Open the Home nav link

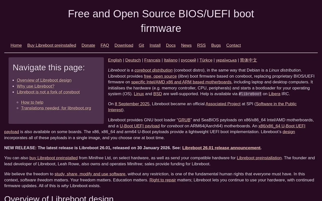pos(16,45)
